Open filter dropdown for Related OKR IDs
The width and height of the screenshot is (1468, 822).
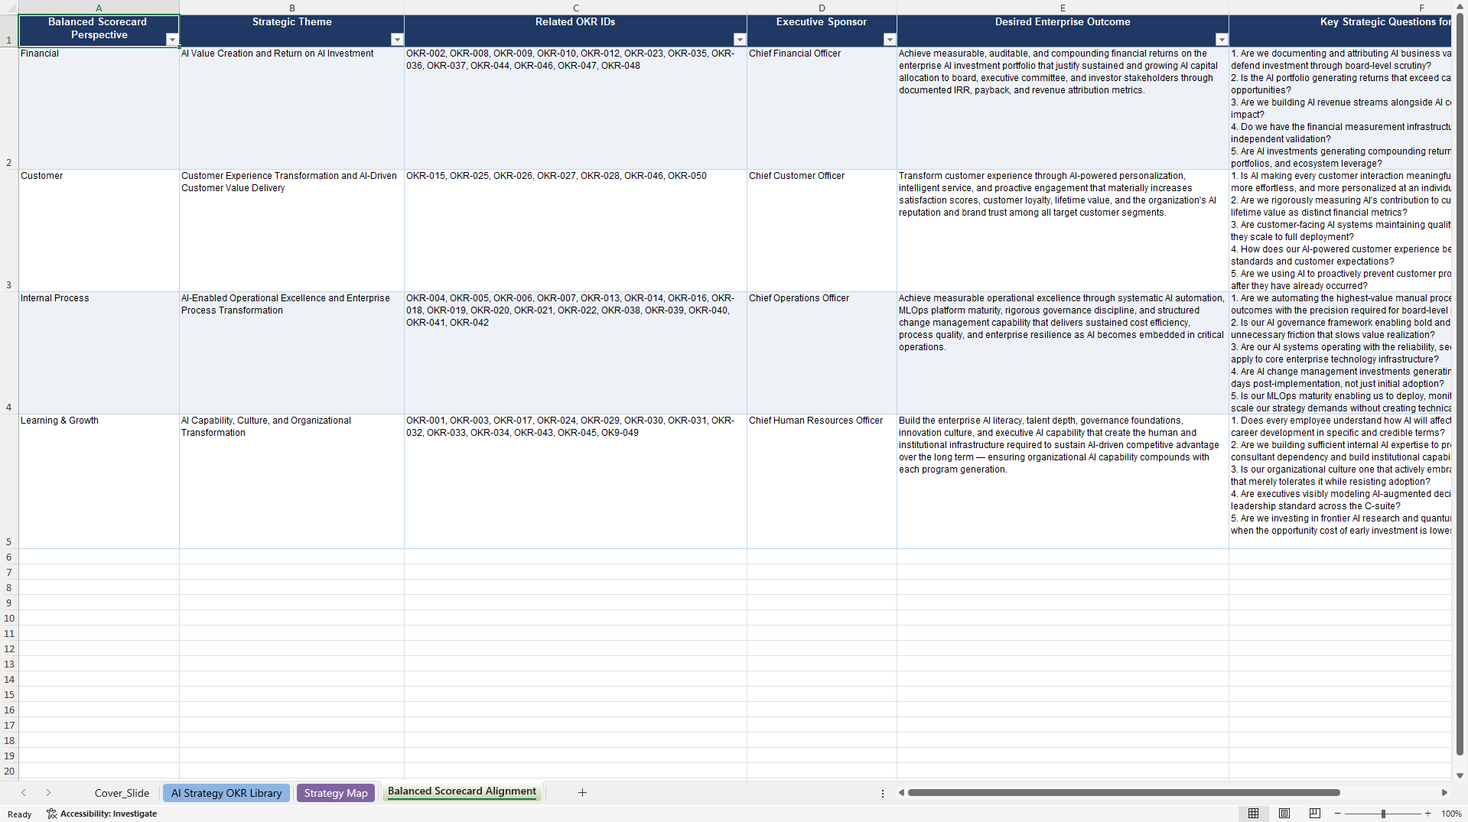pyautogui.click(x=739, y=40)
